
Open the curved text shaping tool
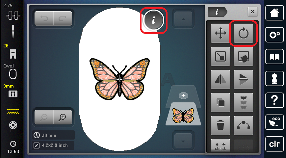[244, 125]
